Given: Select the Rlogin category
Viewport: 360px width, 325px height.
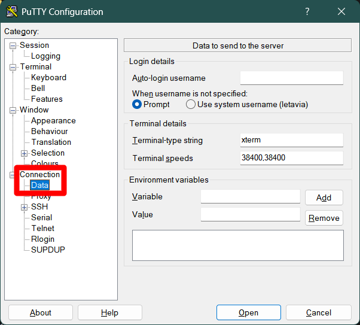Looking at the screenshot, I should pyautogui.click(x=42, y=239).
